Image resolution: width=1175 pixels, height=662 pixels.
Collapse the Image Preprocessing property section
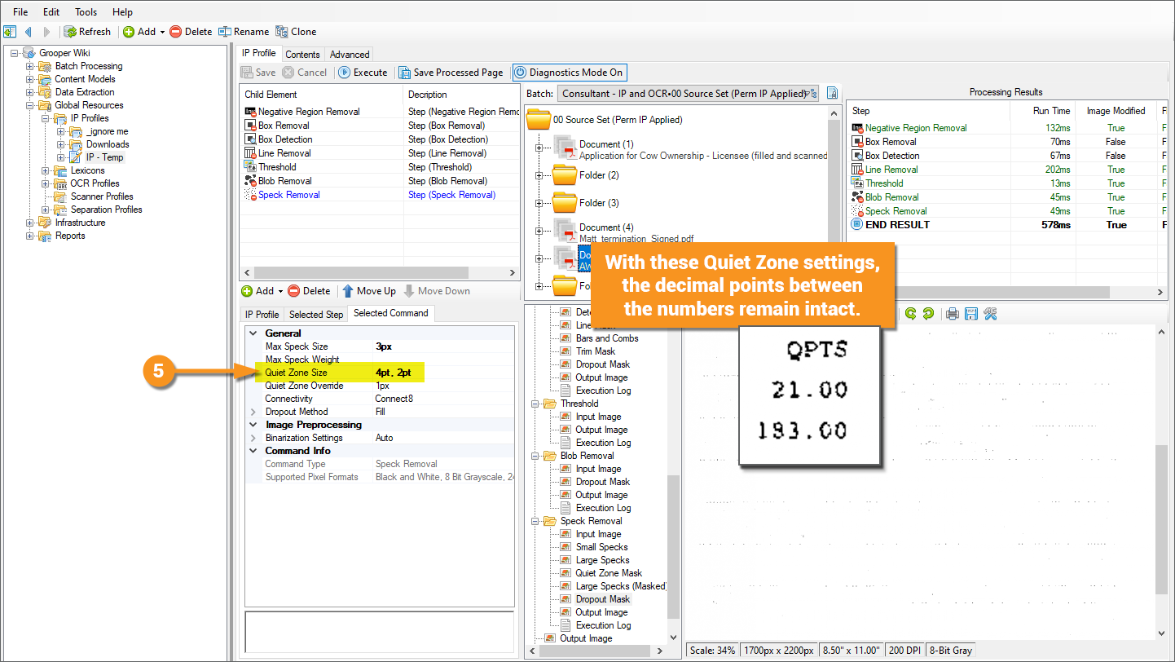click(x=253, y=425)
